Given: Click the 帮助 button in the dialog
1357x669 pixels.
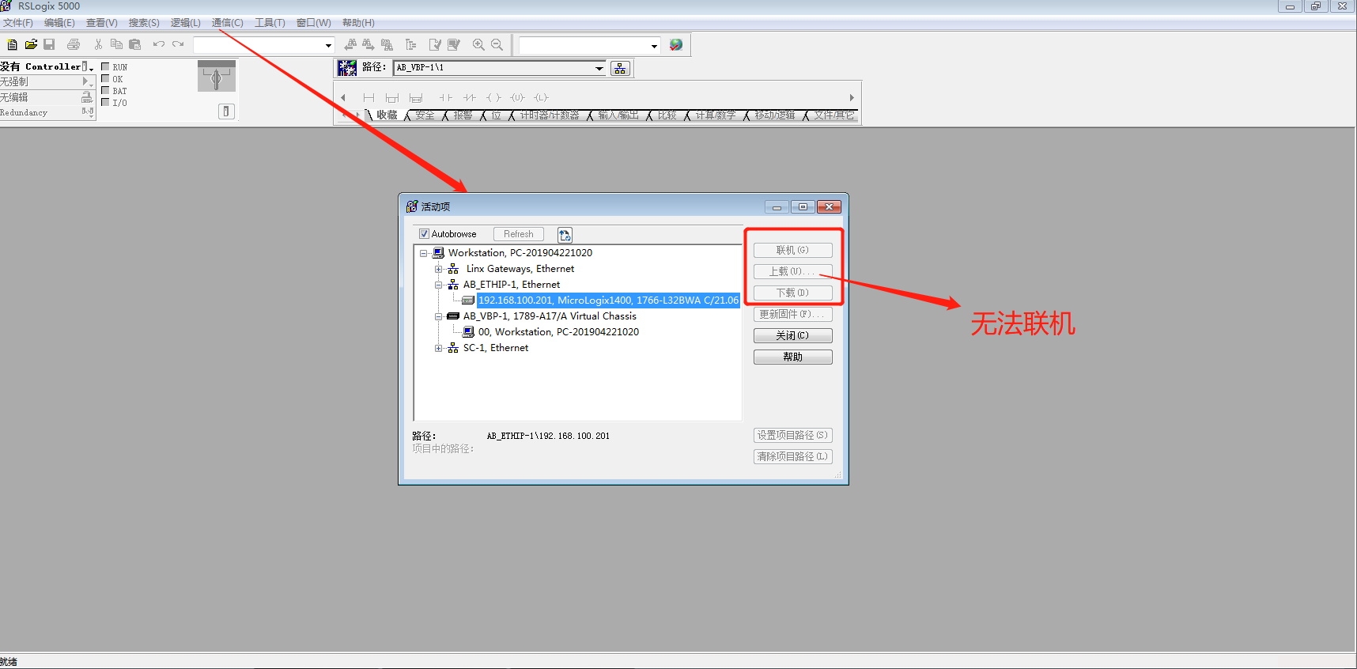Looking at the screenshot, I should click(x=792, y=357).
